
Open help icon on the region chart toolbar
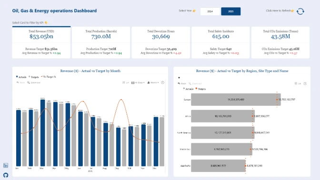(x=305, y=83)
